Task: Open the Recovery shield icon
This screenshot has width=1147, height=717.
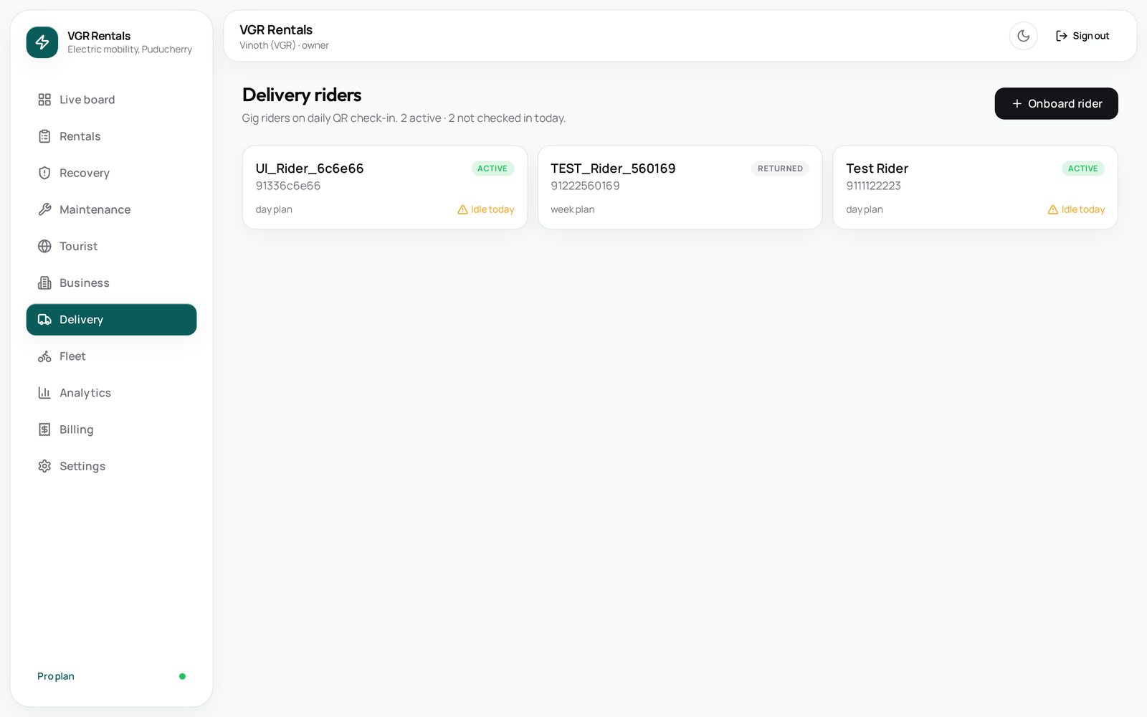Action: pos(44,173)
